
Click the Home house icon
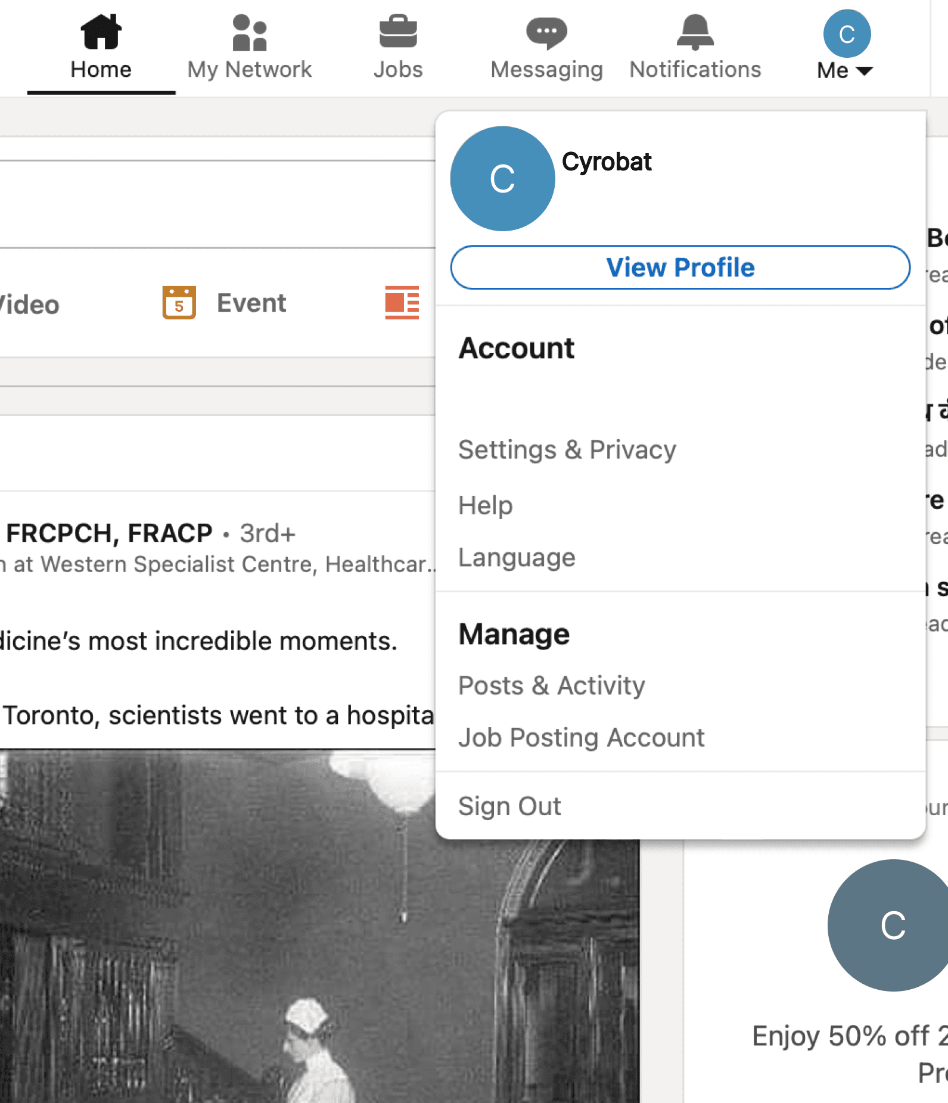tap(101, 32)
